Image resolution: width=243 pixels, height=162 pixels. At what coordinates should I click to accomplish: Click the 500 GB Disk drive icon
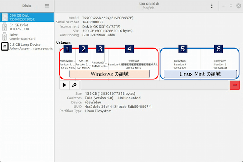(5, 17)
